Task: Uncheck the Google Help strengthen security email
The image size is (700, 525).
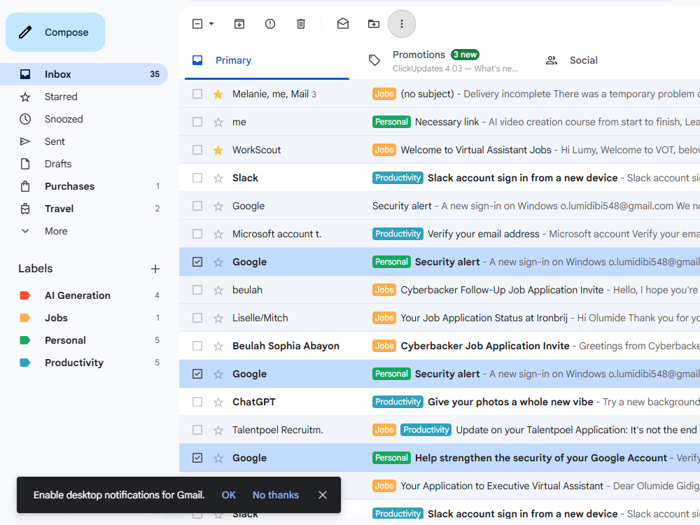Action: click(x=197, y=458)
